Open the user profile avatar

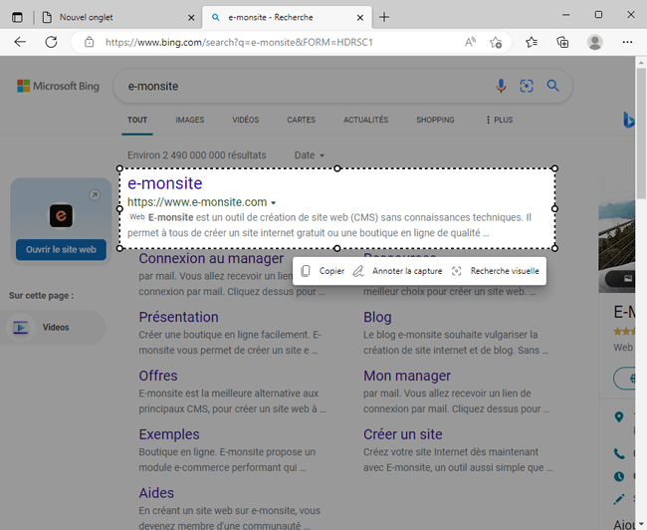(x=594, y=42)
